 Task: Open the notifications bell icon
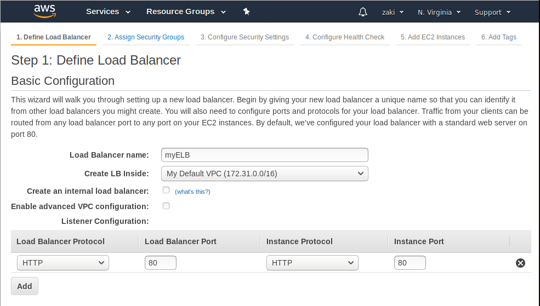pos(362,12)
